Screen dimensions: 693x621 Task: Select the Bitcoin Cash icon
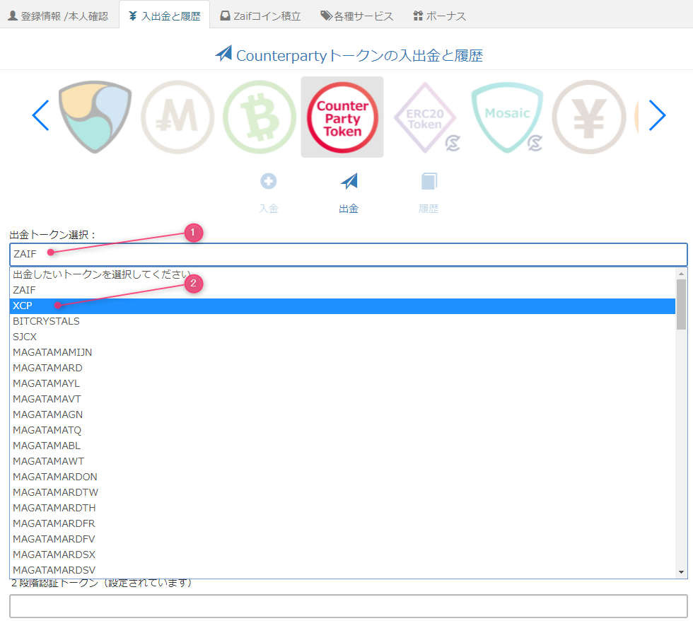pyautogui.click(x=260, y=117)
